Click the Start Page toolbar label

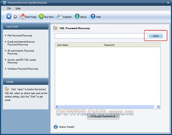click(x=31, y=17)
